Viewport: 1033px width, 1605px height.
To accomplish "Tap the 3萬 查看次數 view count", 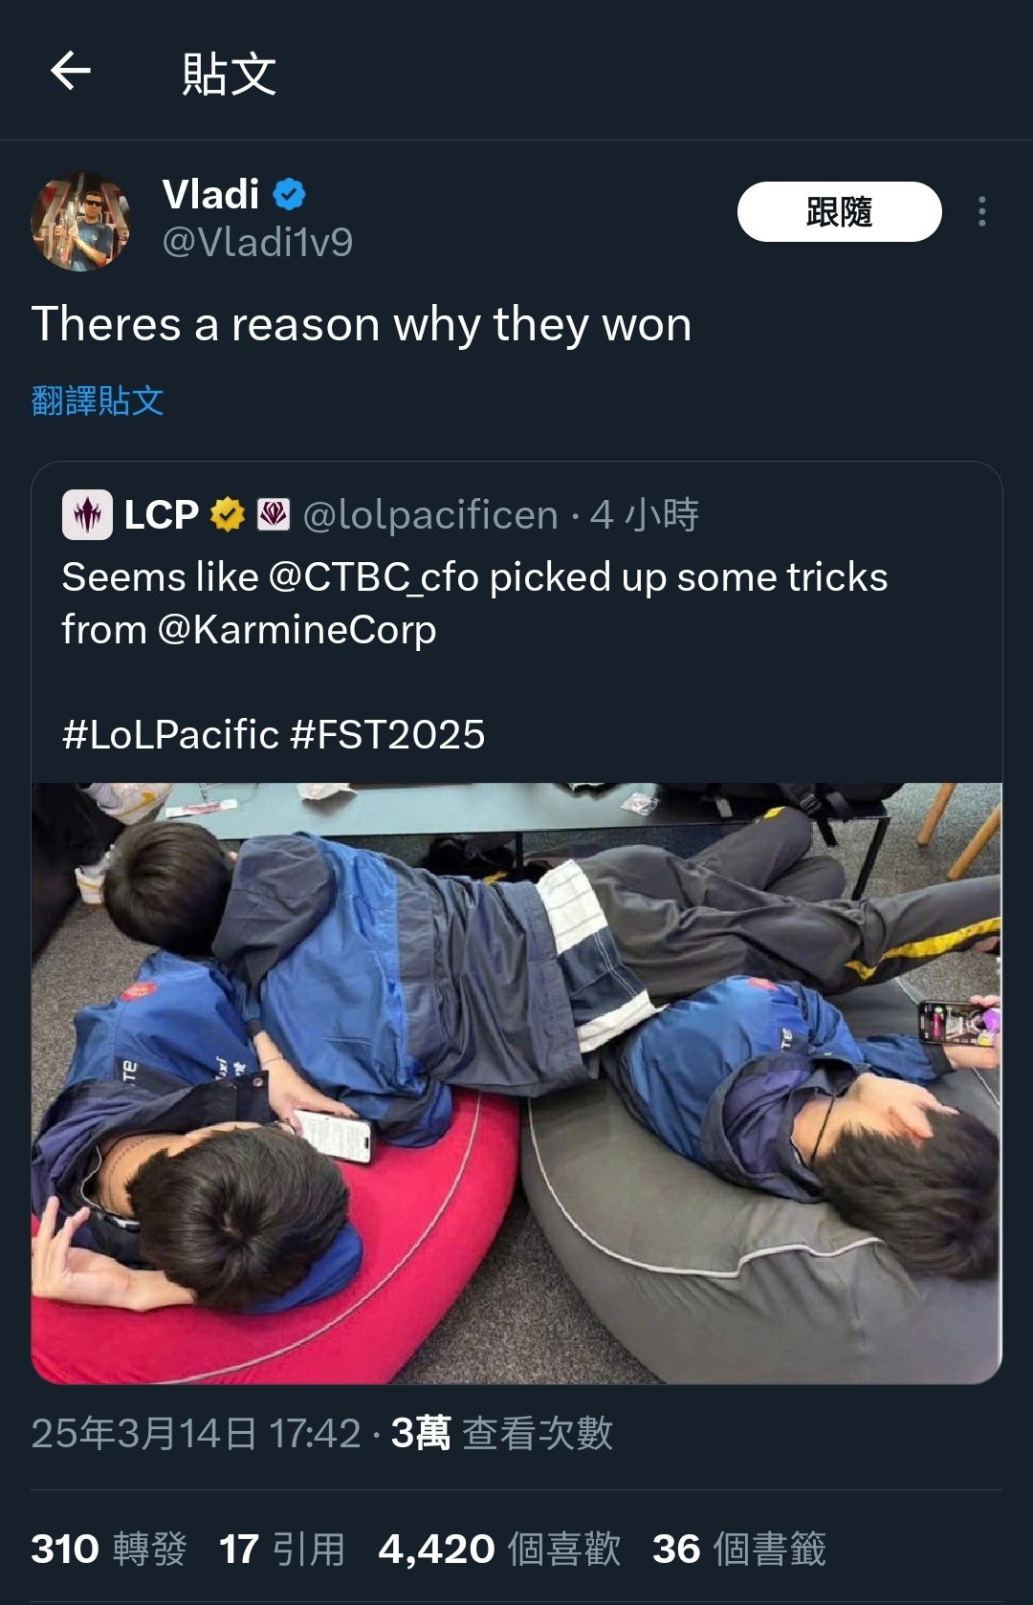I will pyautogui.click(x=502, y=1433).
